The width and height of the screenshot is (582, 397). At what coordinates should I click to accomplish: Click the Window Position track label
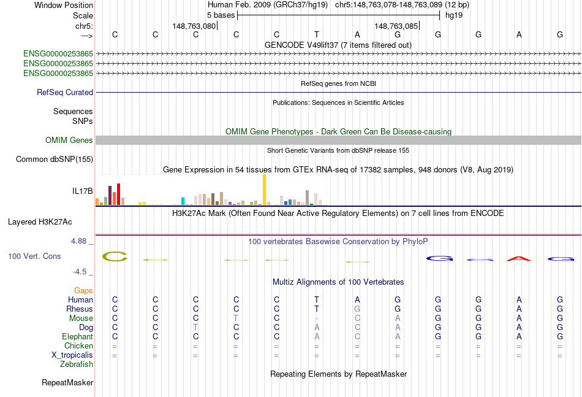pyautogui.click(x=64, y=5)
